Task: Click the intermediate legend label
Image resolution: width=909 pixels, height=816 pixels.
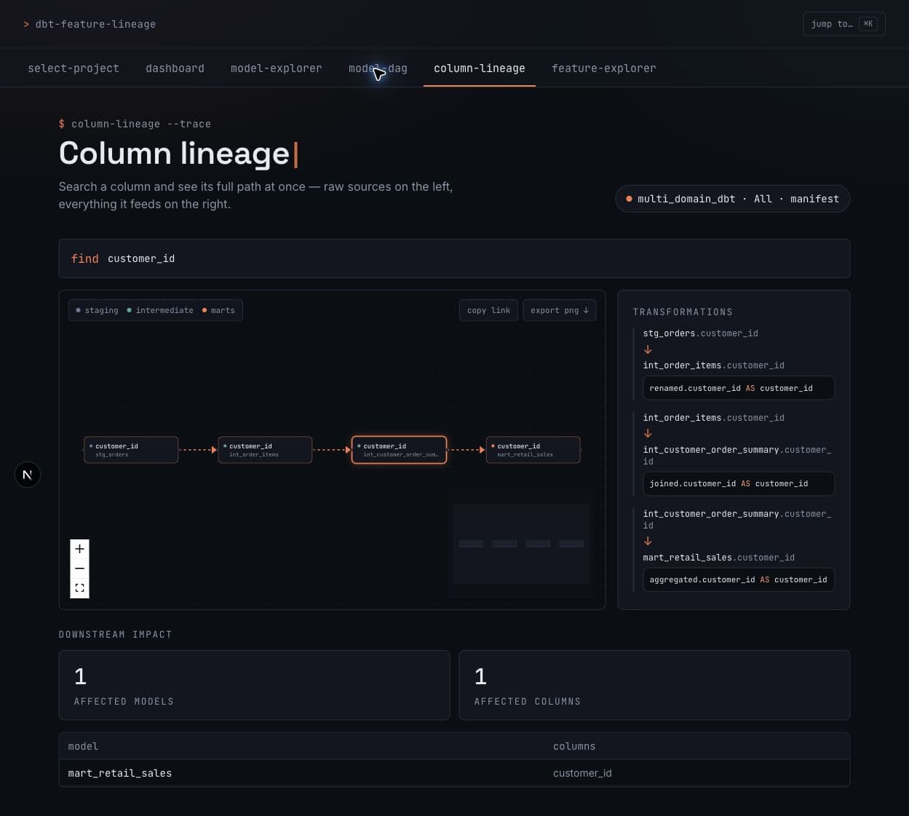Action: point(160,310)
